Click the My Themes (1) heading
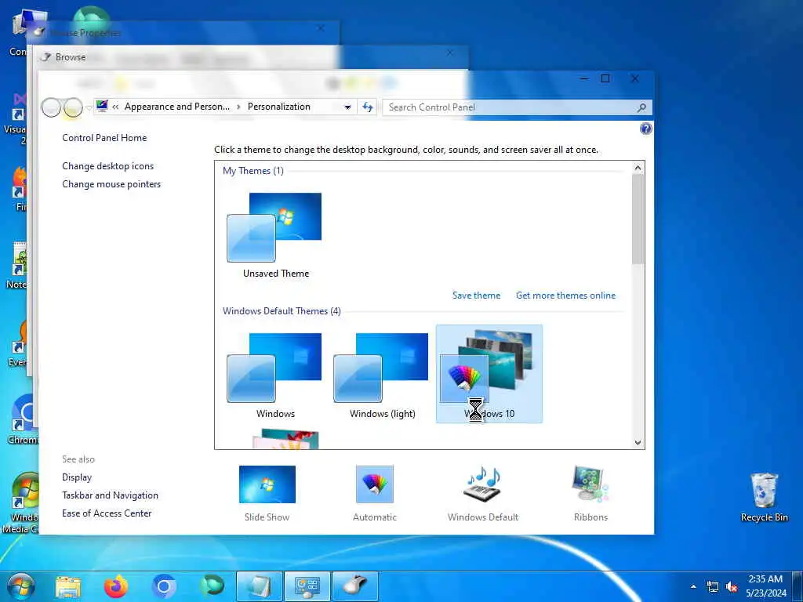Screen dimensions: 803x602 coord(253,170)
